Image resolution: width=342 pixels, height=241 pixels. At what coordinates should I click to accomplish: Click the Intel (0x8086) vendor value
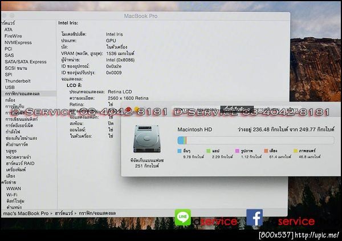(120, 60)
